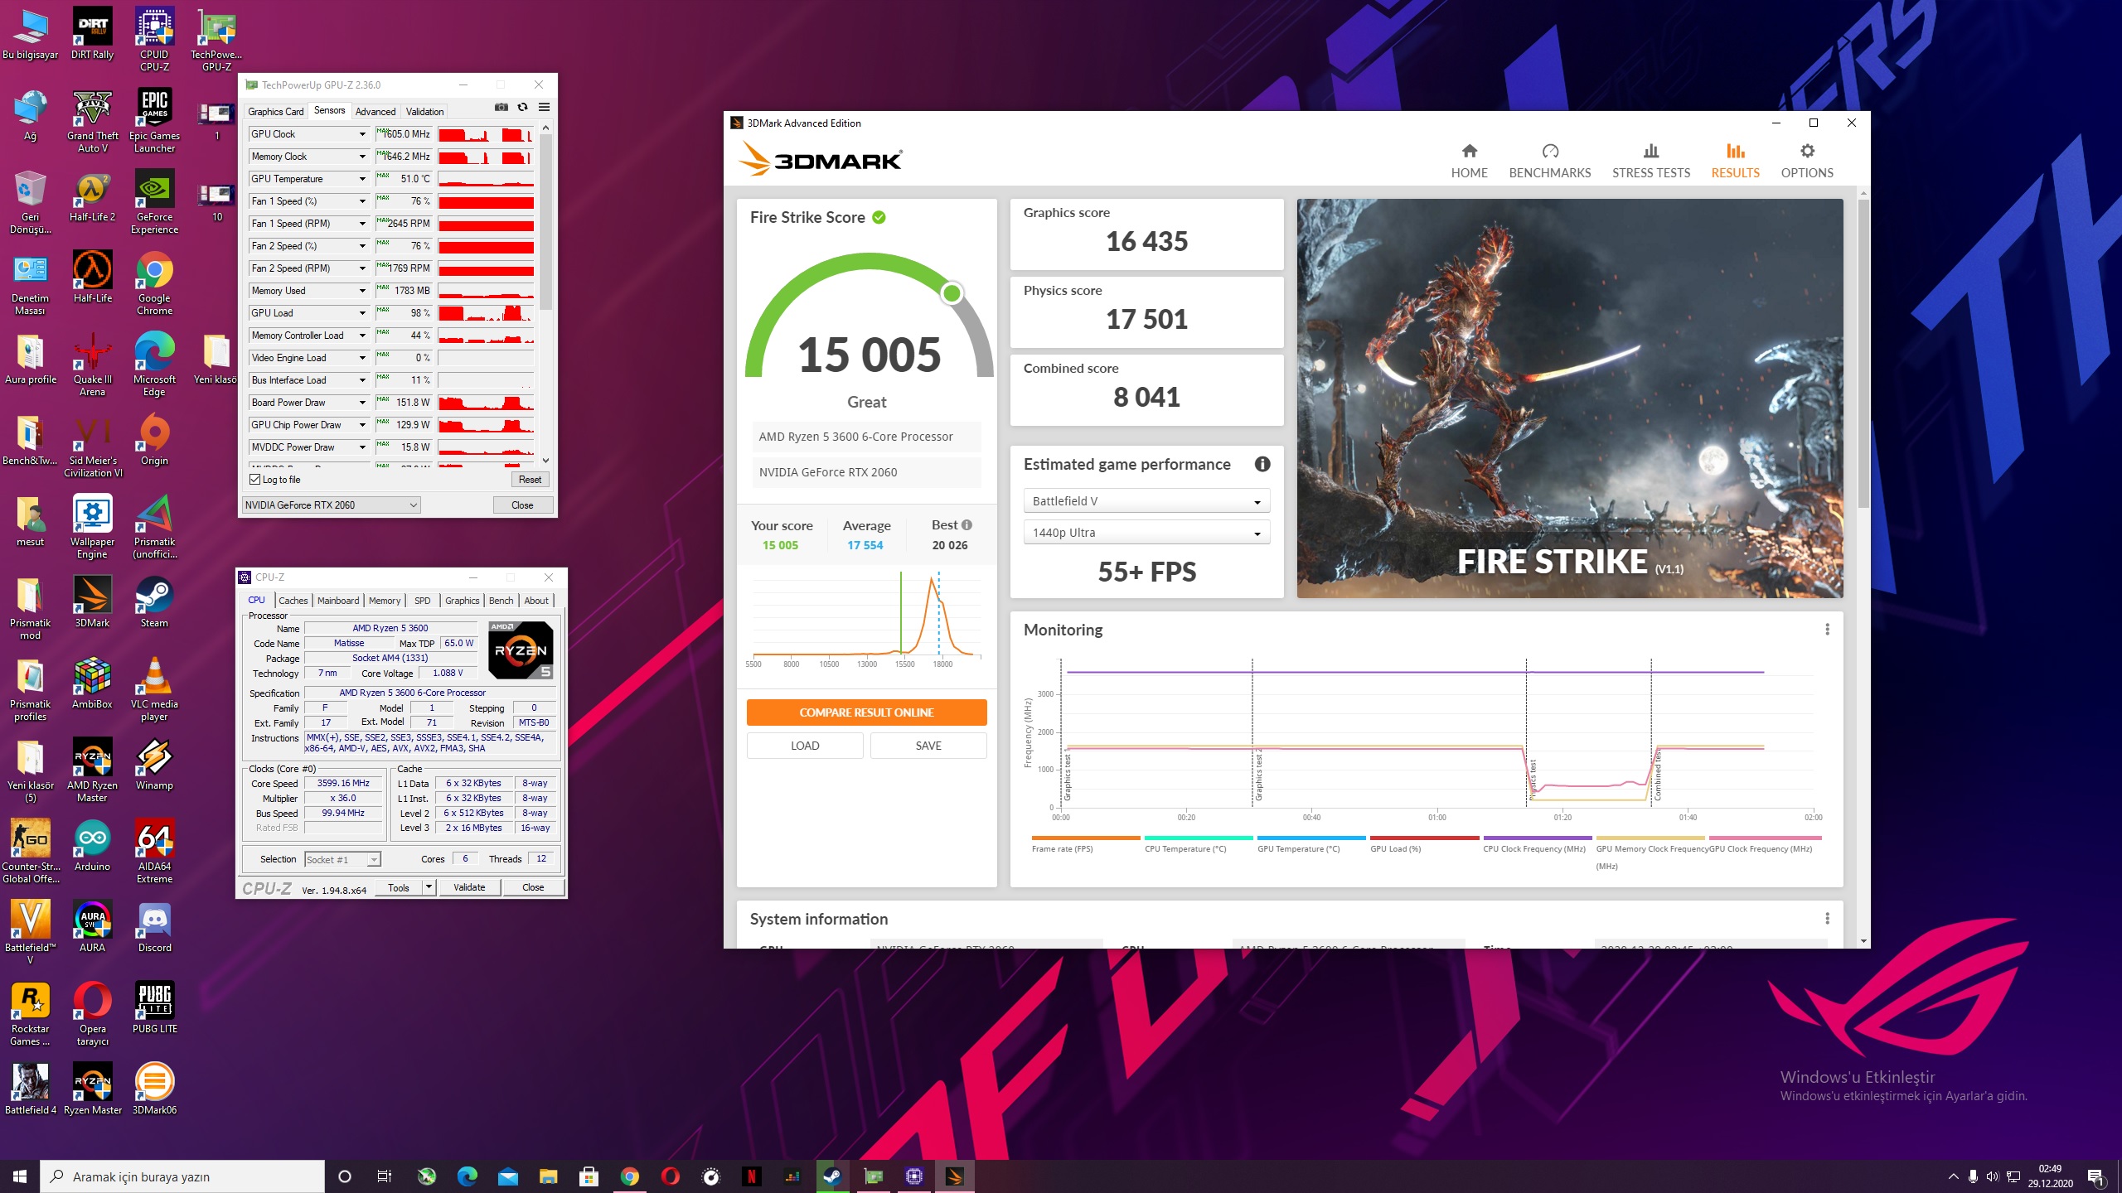Viewport: 2122px width, 1193px height.
Task: Click the Windows search input field
Action: pyautogui.click(x=182, y=1176)
